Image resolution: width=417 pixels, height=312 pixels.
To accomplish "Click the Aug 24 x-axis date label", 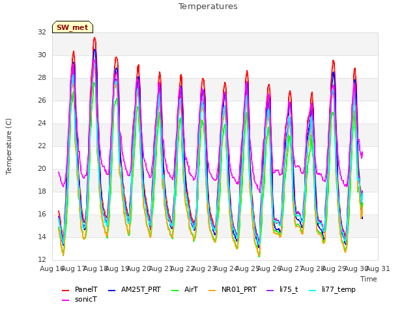I will coord(226,268).
